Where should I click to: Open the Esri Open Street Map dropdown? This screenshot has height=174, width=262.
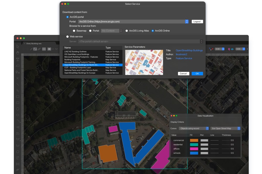pos(225,128)
